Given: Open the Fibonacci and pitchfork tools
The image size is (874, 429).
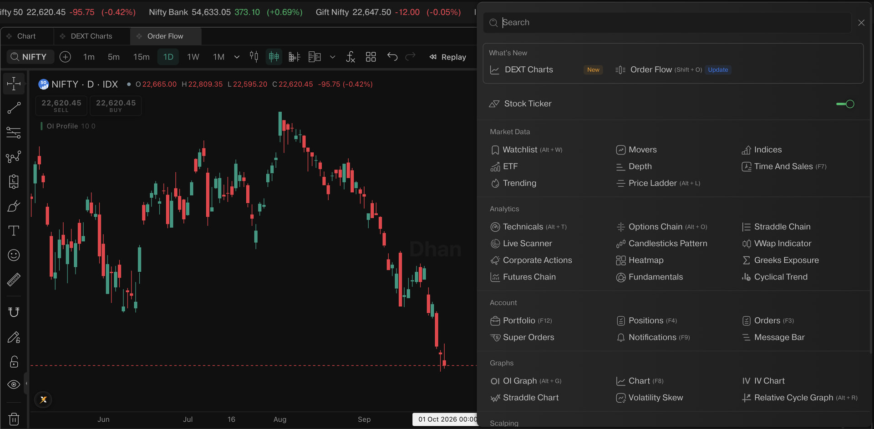Looking at the screenshot, I should 14,133.
